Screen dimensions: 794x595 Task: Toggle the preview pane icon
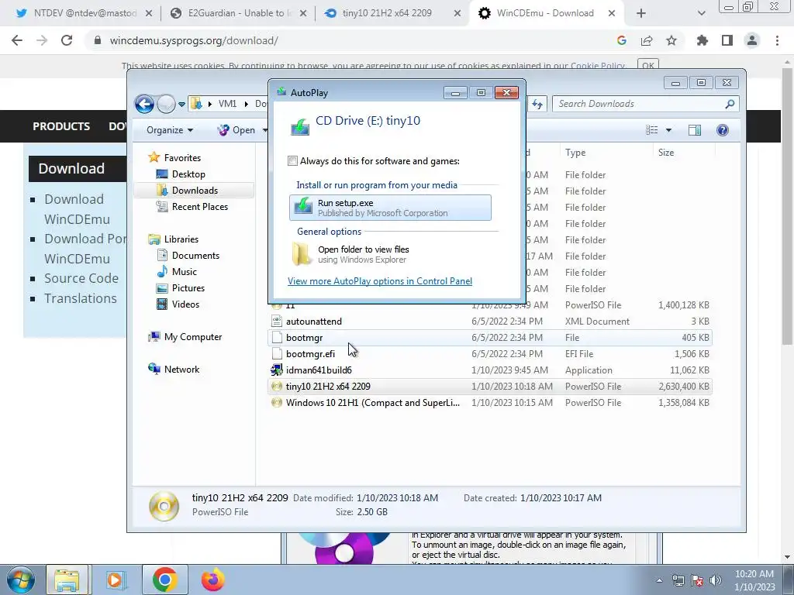(x=695, y=130)
